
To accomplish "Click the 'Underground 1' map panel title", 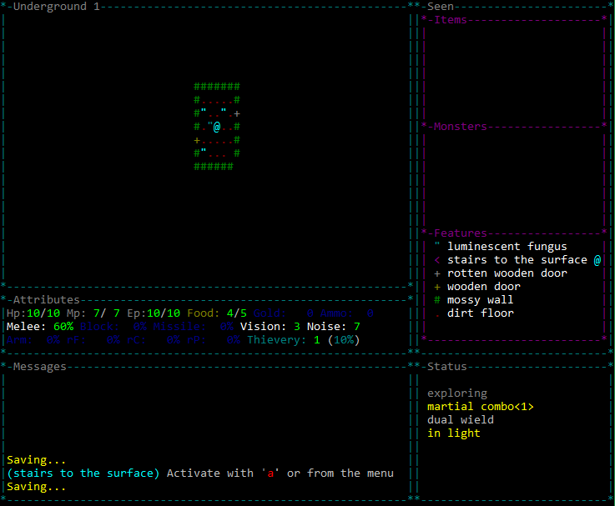I will [x=57, y=7].
